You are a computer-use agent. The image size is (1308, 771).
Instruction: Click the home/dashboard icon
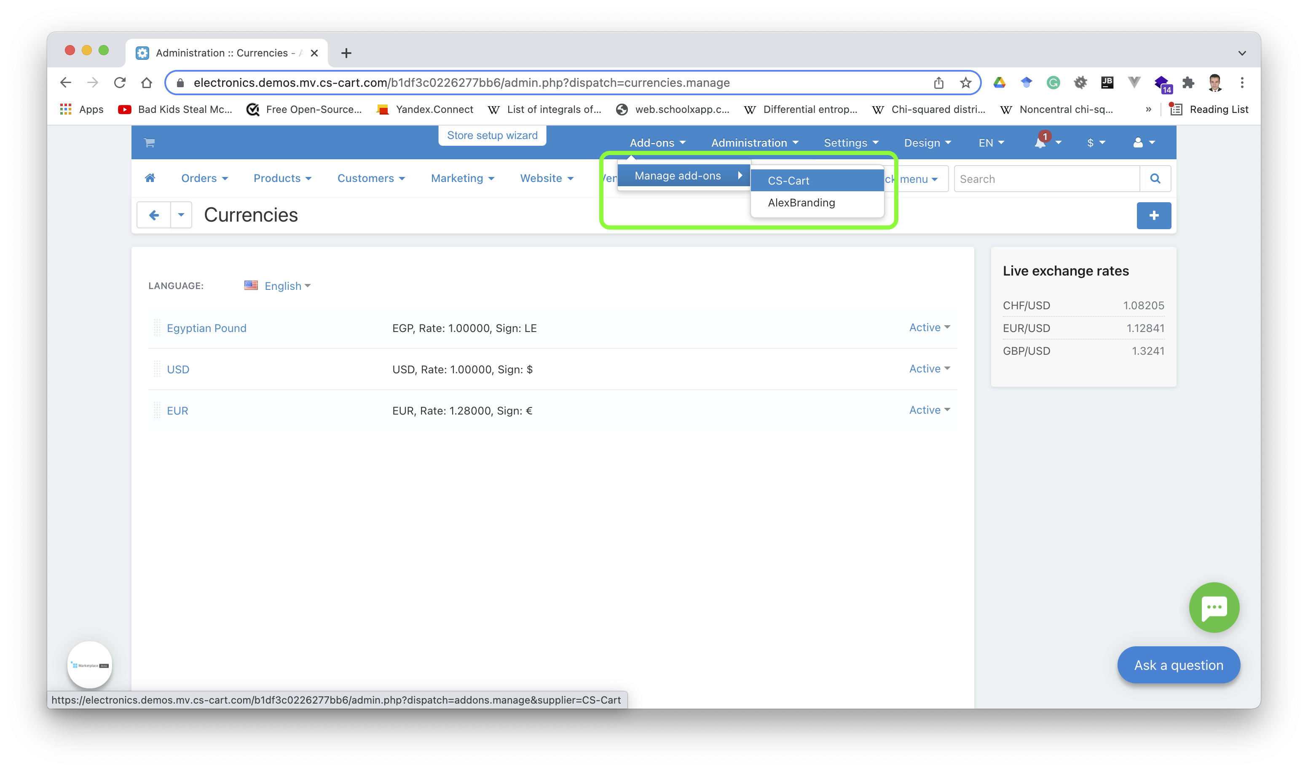150,179
